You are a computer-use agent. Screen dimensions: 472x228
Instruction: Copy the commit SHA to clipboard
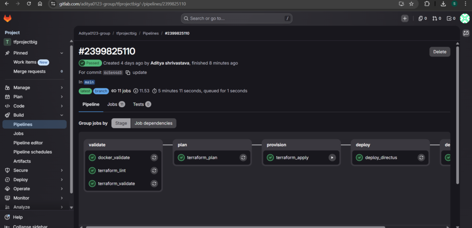(x=128, y=73)
